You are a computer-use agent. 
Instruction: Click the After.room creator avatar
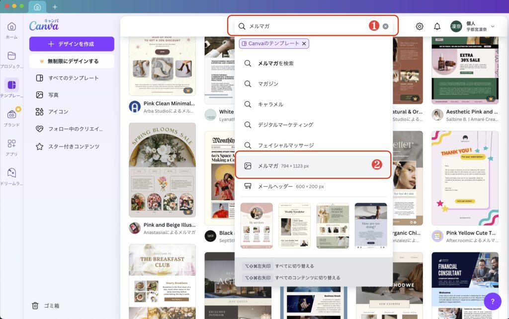437,236
